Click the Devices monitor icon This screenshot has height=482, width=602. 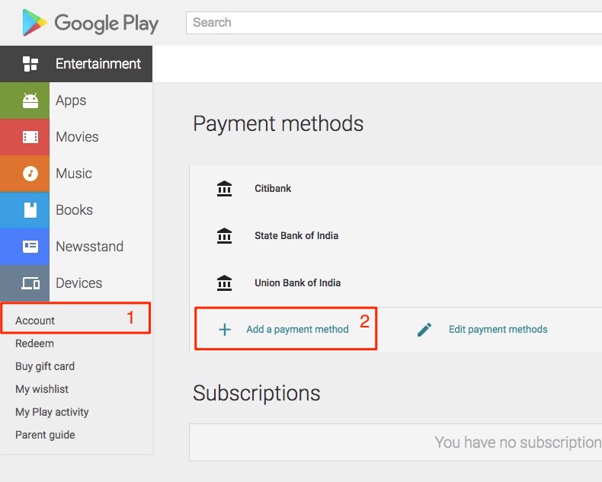(30, 283)
